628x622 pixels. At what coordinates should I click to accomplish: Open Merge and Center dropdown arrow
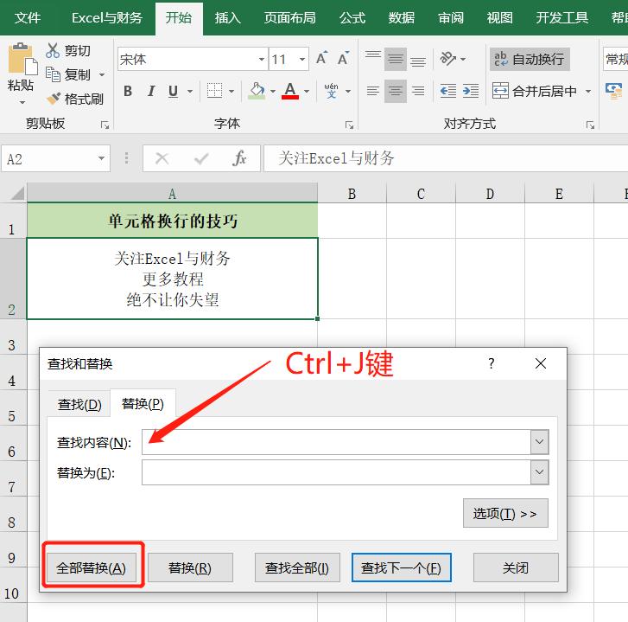point(588,92)
